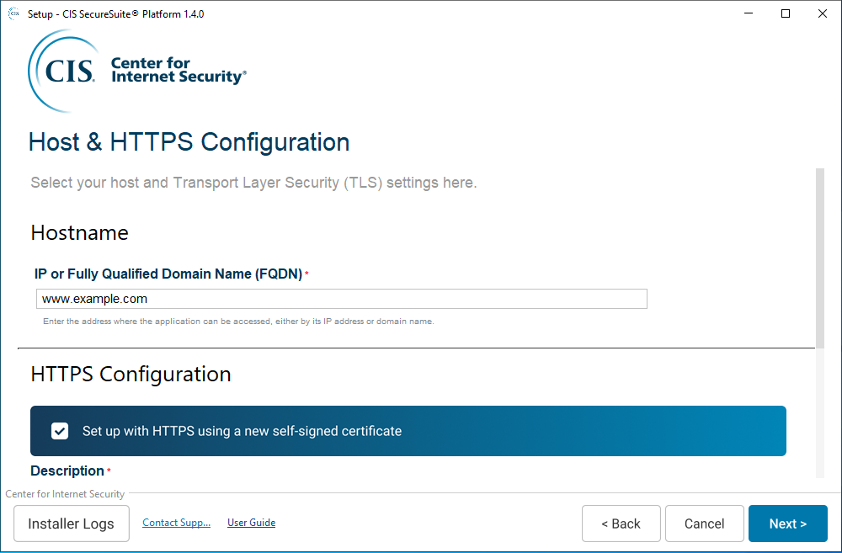Viewport: 842px width, 553px height.
Task: Click the vertical scrollbar on the right
Action: click(x=819, y=253)
